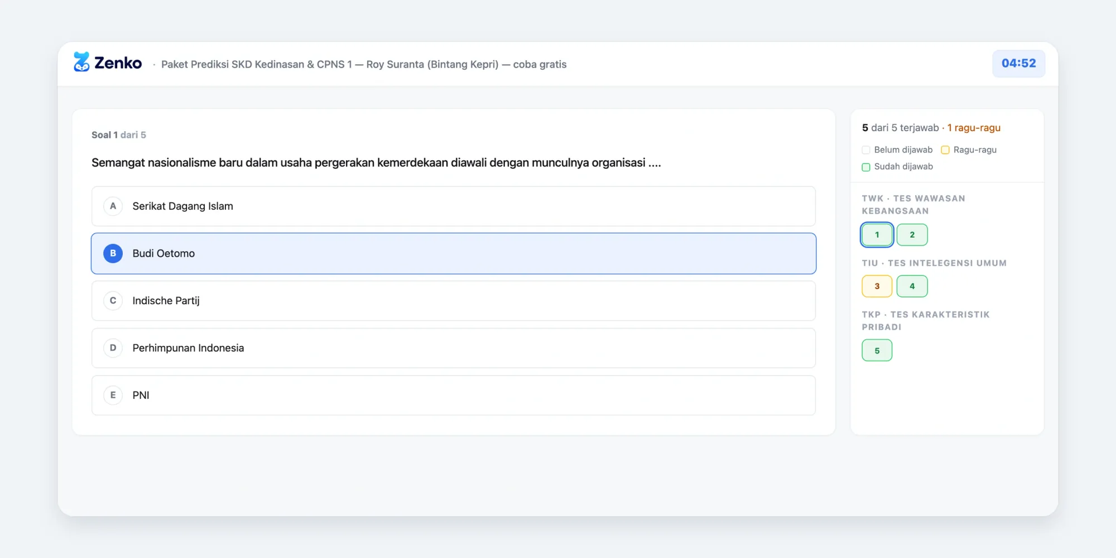
Task: Click '5 dari 5 terjawab' summary
Action: 901,128
